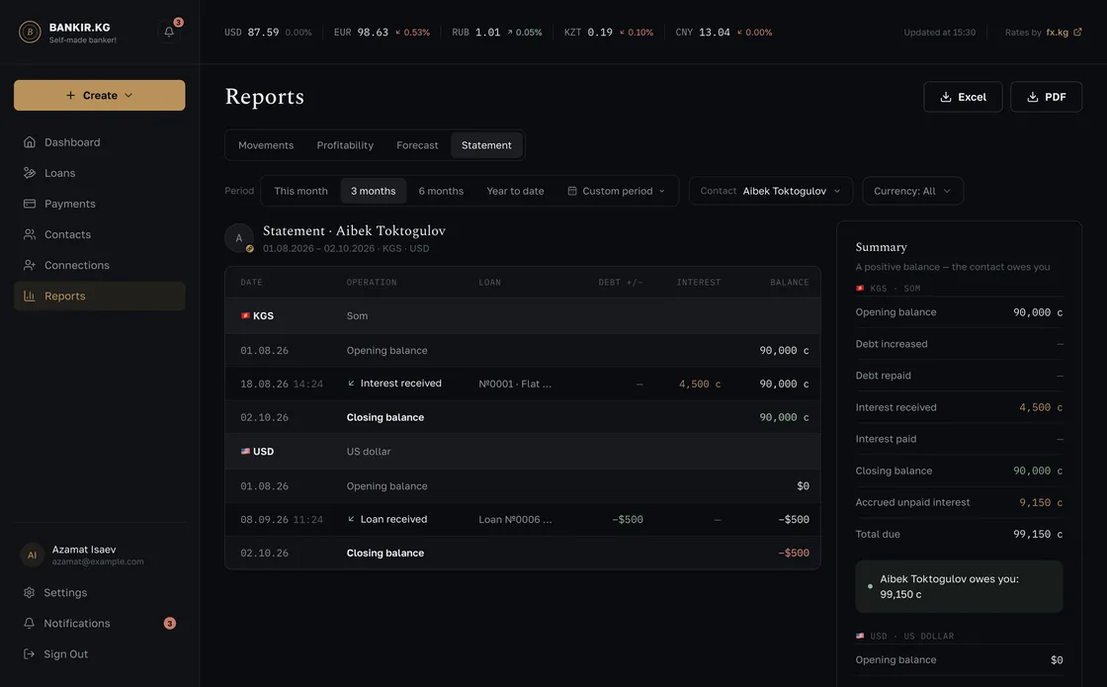The image size is (1107, 687).
Task: Click the Settings gear icon
Action: pyautogui.click(x=29, y=592)
